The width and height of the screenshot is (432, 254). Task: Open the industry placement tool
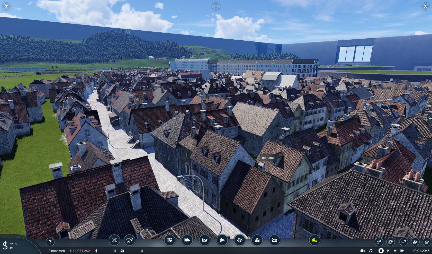tap(275, 240)
